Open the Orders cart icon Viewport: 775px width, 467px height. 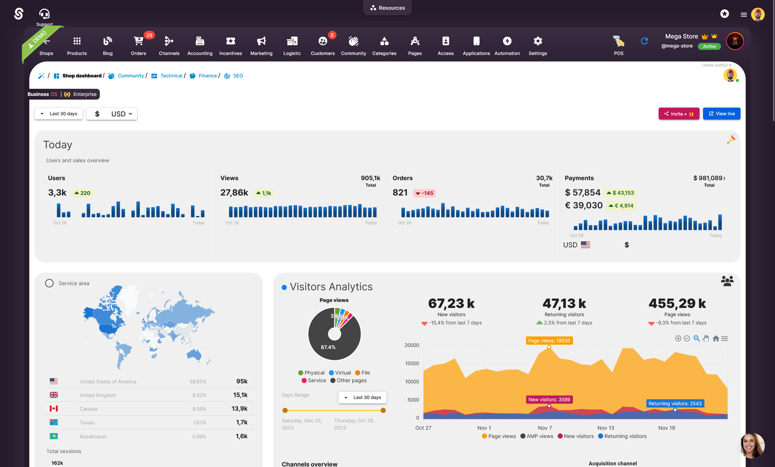point(138,41)
